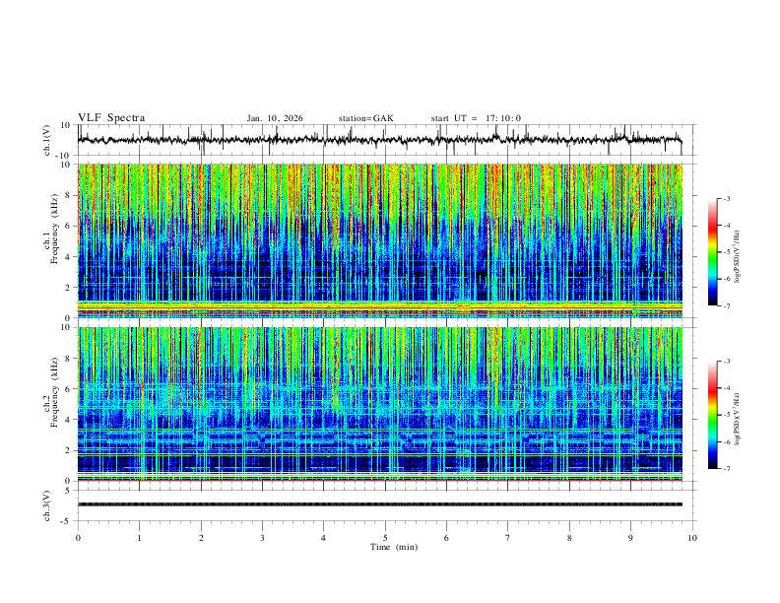Click time axis tick label '3'
Image resolution: width=780 pixels, height=603 pixels.
point(262,538)
